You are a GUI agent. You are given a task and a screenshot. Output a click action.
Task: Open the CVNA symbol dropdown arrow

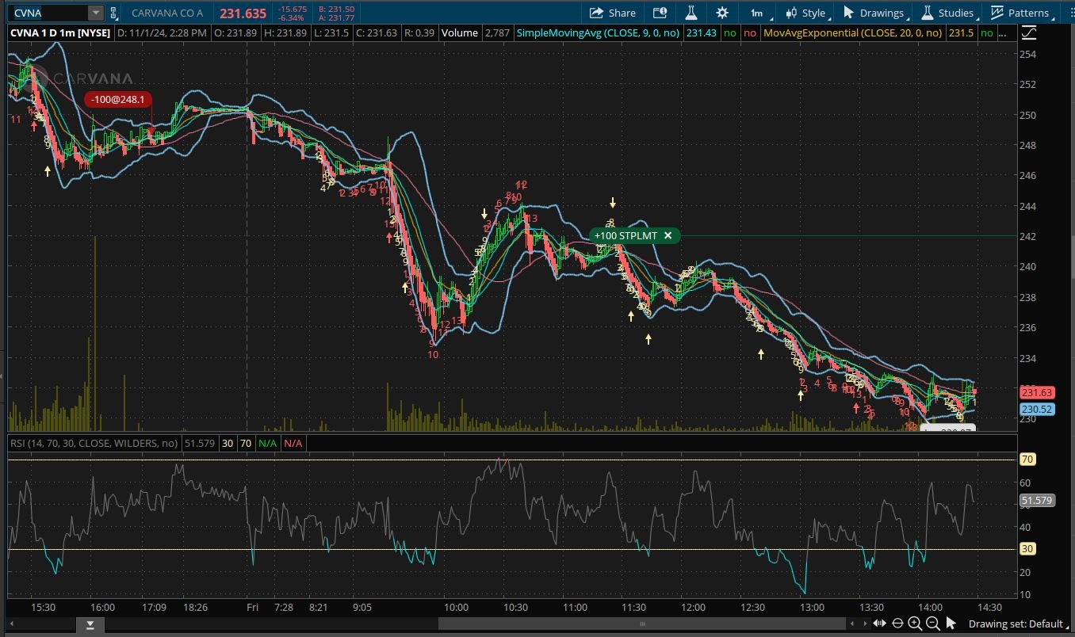95,13
